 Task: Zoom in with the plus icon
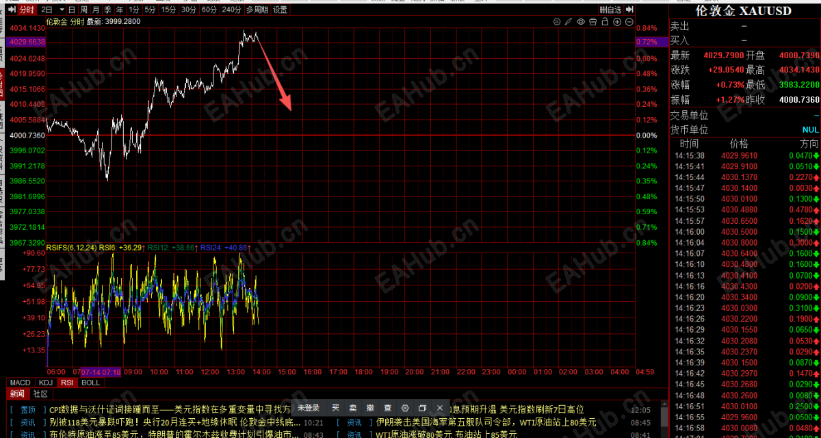click(617, 22)
